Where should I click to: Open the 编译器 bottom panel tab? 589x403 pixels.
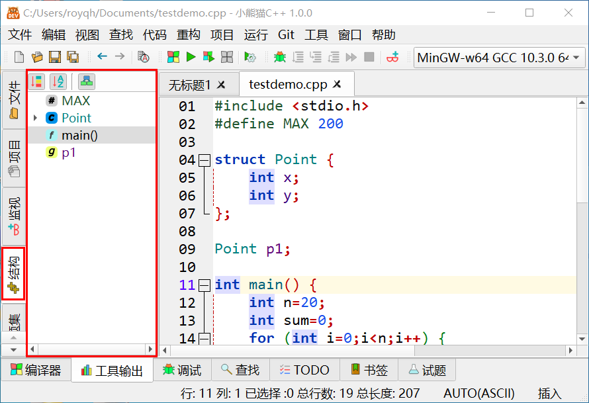tap(36, 371)
